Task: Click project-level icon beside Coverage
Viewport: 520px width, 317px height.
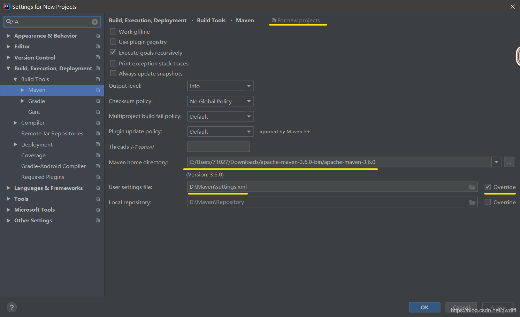Action: click(x=98, y=156)
